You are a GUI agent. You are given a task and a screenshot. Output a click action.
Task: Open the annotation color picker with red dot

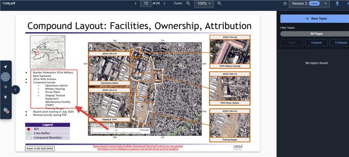click(6, 110)
